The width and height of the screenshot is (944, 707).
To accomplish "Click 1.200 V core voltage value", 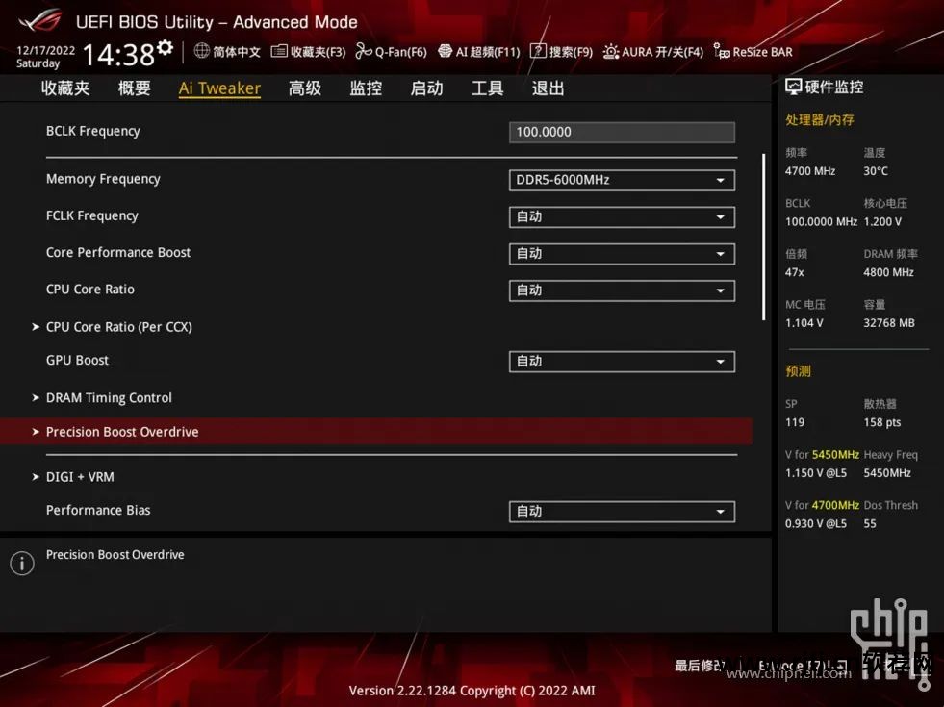I will [882, 221].
